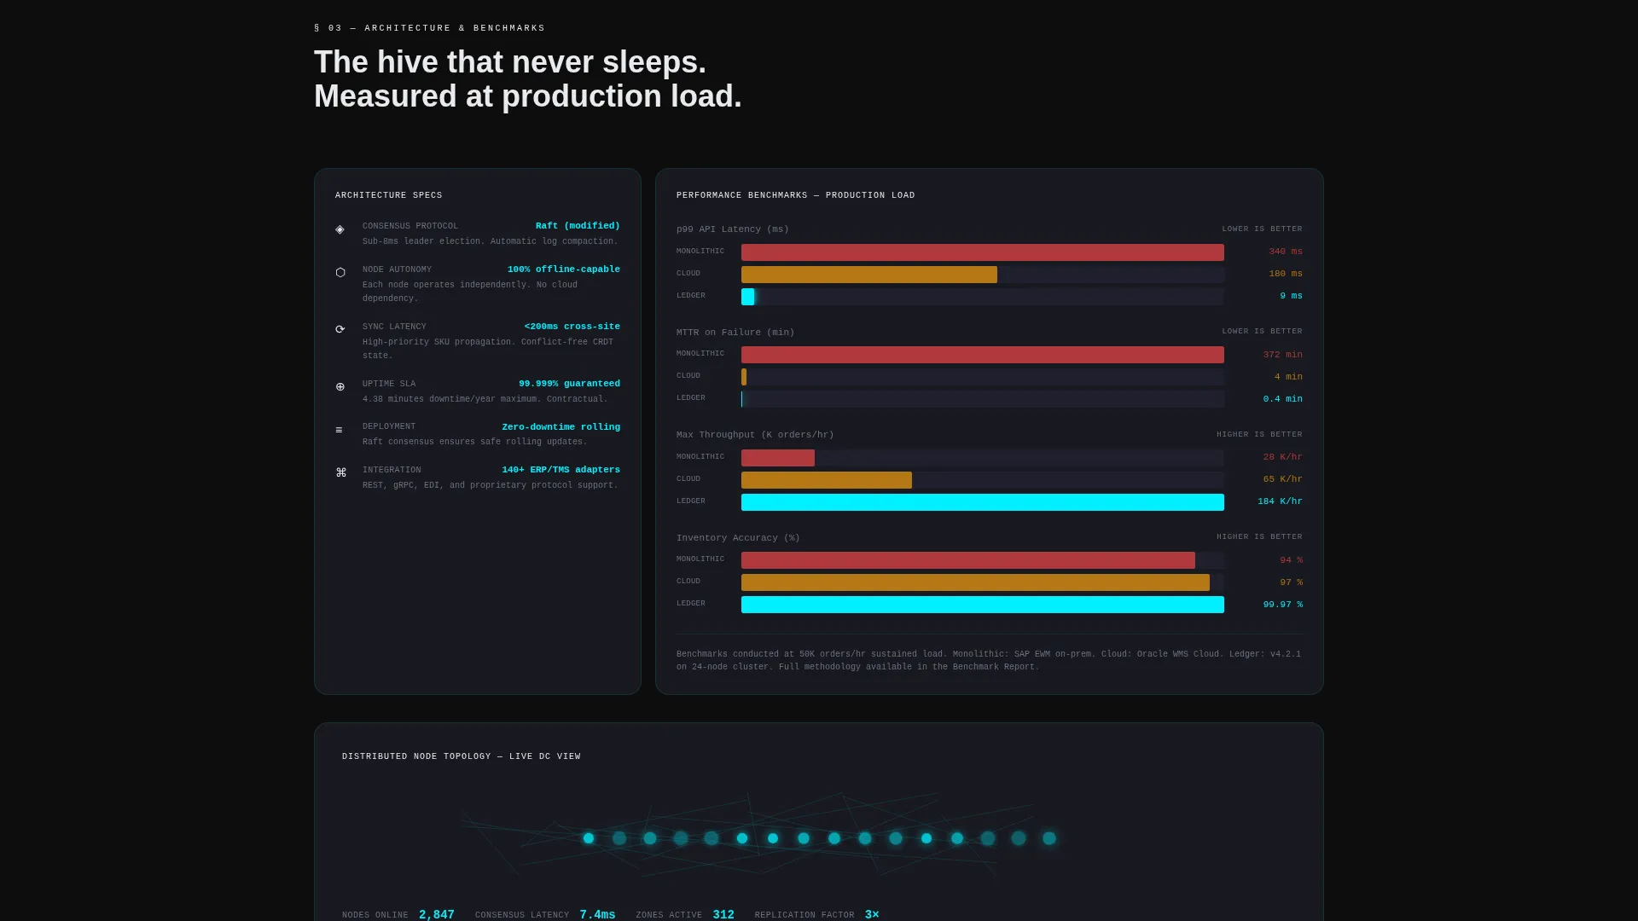The height and width of the screenshot is (921, 1638).
Task: Click the '99.97 %' accuracy value
Action: pos(1283,605)
